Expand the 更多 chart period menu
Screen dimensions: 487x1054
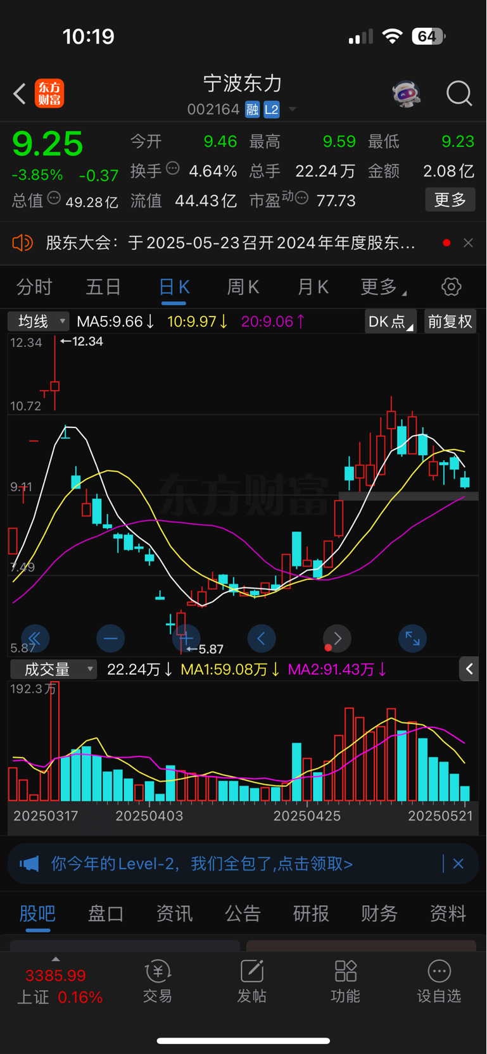pyautogui.click(x=383, y=287)
